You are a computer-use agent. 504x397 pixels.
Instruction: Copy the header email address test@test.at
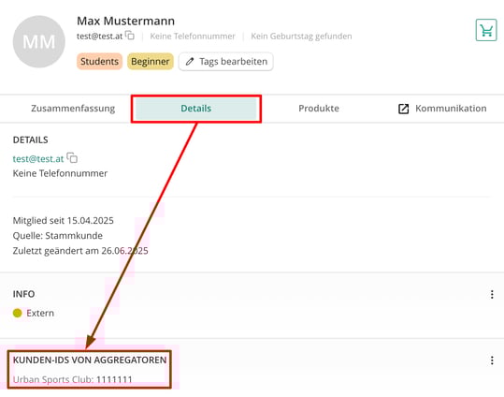130,35
